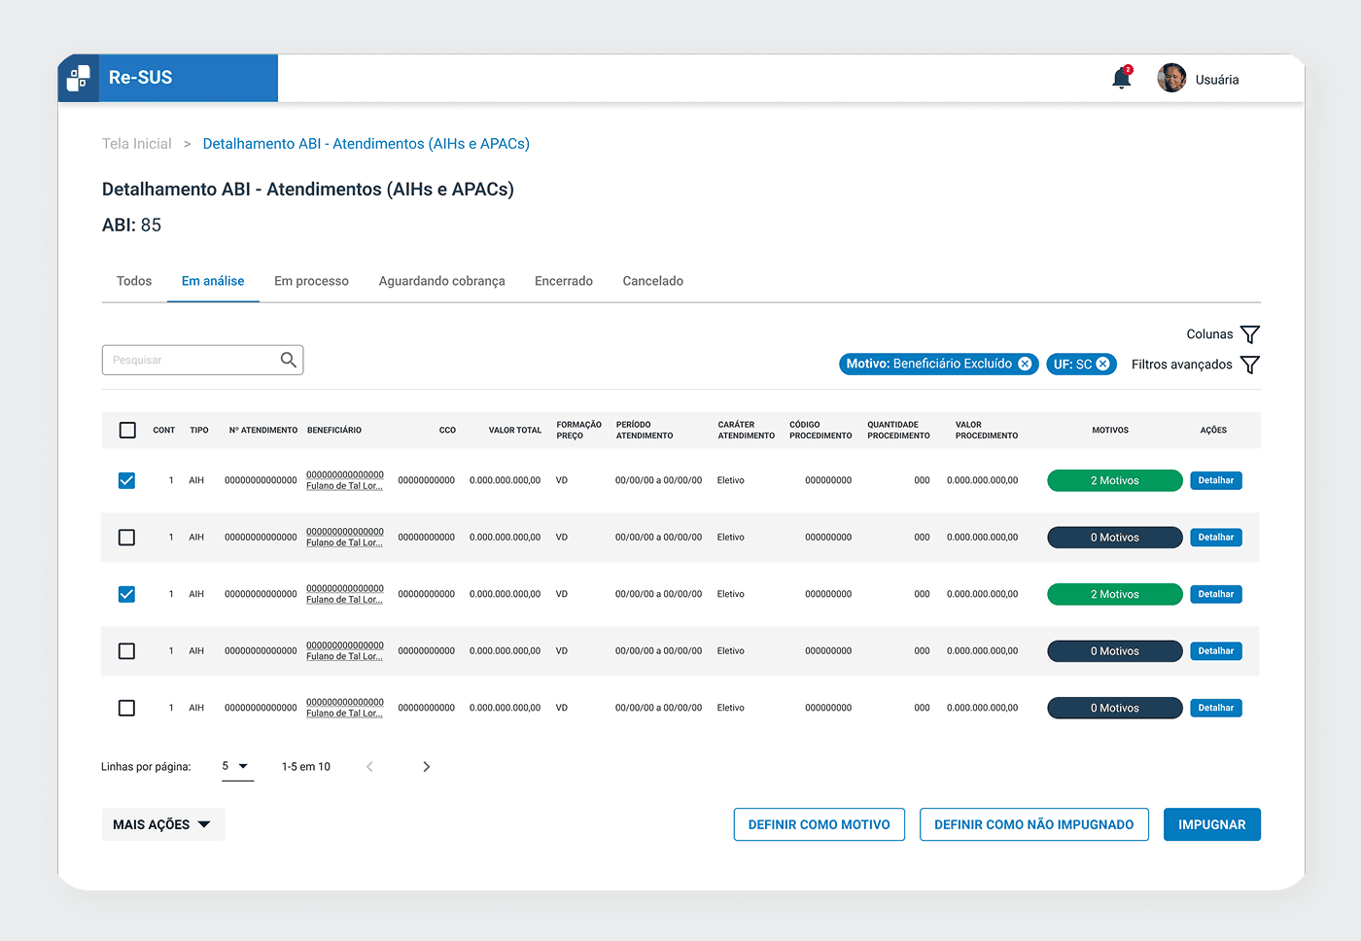Screen dimensions: 1361x941
Task: Remove the UF: SC filter chip
Action: [x=1102, y=364]
